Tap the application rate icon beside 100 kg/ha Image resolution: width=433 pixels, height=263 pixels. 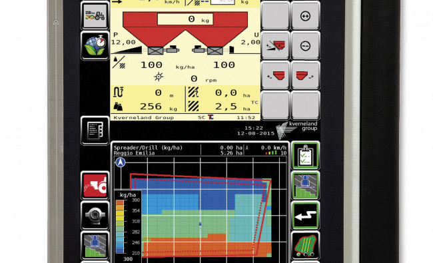[x=119, y=63]
